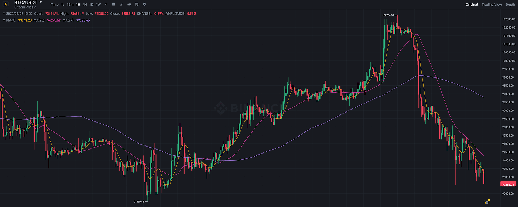Switch chart to 4H interval
This screenshot has height=207, width=518.
click(85, 5)
